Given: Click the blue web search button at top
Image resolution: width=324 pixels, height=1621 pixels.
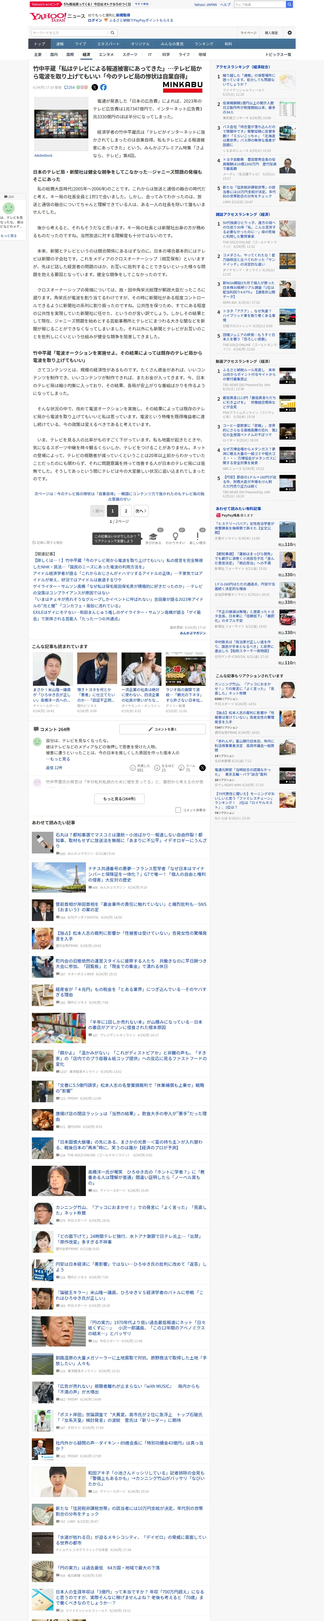Looking at the screenshot, I should click(x=289, y=4).
